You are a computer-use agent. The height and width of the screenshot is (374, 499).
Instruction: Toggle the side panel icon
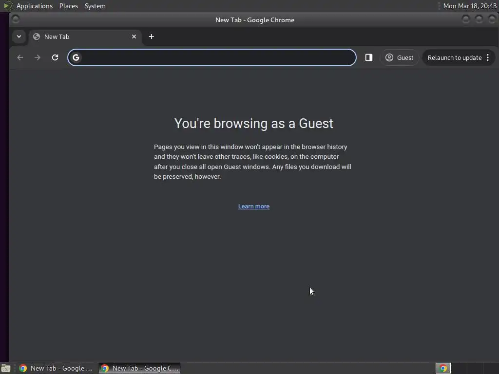[x=369, y=57]
